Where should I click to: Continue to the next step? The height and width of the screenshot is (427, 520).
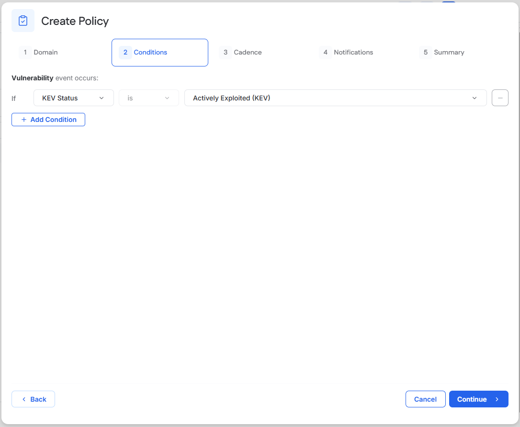478,399
